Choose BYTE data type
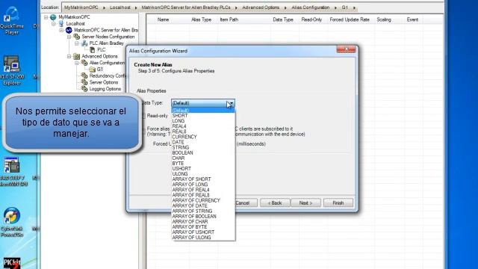The image size is (478, 269). click(x=203, y=164)
